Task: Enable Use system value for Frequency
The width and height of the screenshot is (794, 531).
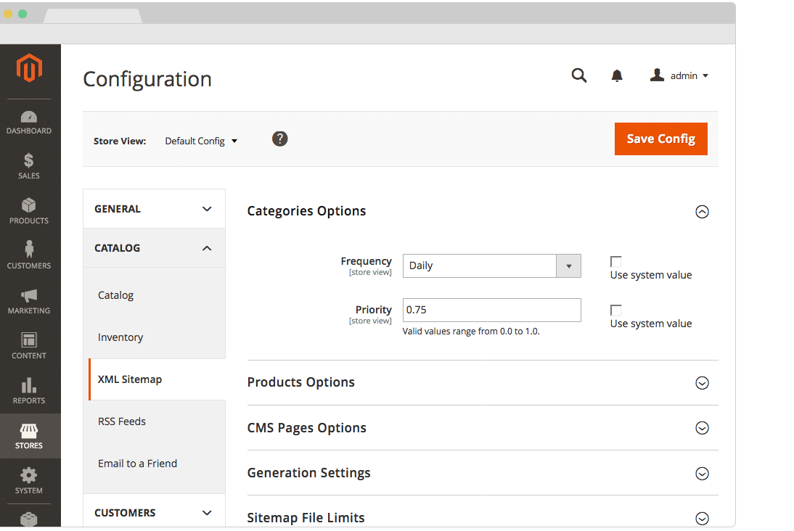Action: click(x=616, y=261)
